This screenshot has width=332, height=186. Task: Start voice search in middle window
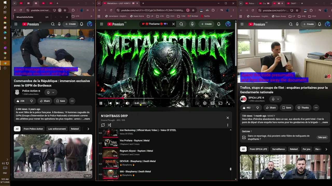pyautogui.click(x=192, y=24)
